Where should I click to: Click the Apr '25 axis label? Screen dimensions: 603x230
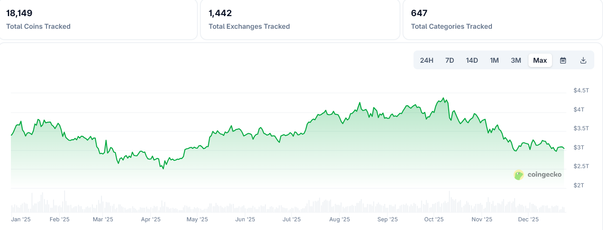point(151,219)
